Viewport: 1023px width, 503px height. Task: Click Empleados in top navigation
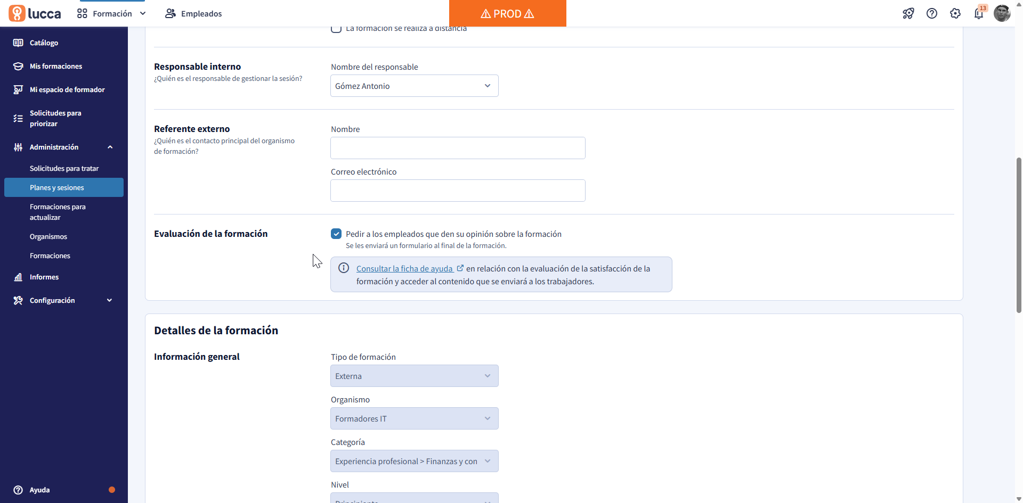click(201, 14)
